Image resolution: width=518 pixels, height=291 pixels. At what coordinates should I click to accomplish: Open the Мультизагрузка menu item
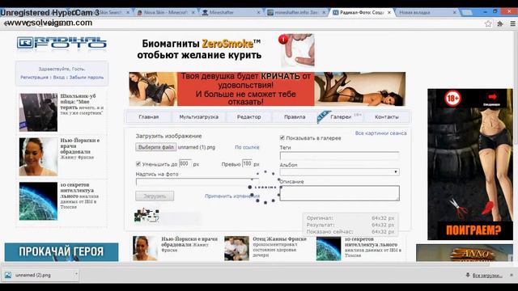click(198, 116)
